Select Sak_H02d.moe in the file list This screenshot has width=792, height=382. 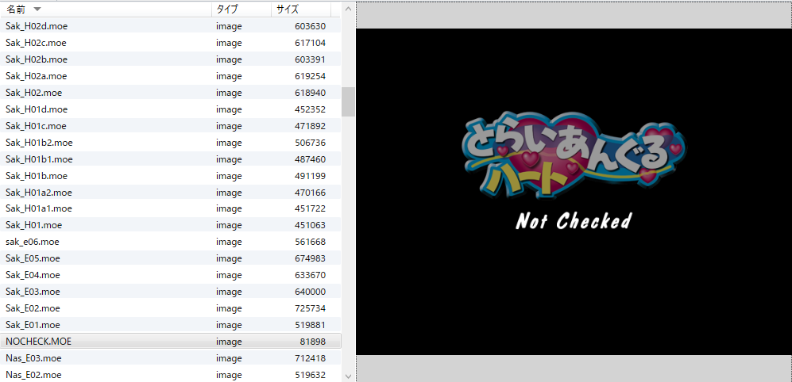(x=36, y=26)
